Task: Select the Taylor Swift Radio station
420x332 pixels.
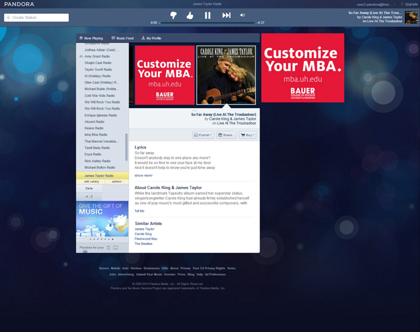Action: (x=98, y=70)
